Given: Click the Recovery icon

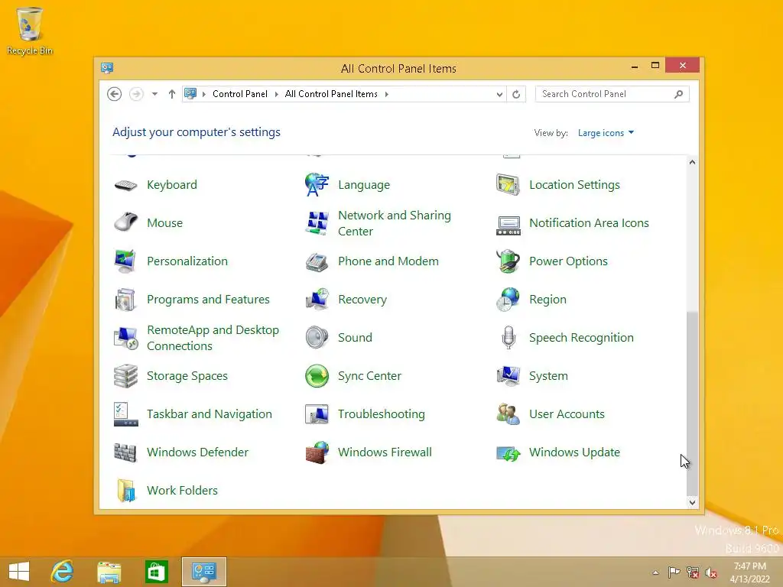Looking at the screenshot, I should coord(317,300).
